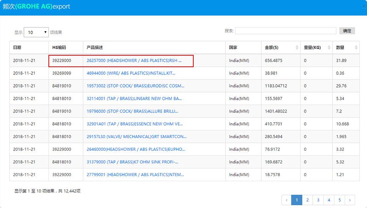The width and height of the screenshot is (367, 208).
Task: Select amount 410.7701 cell
Action: point(281,124)
